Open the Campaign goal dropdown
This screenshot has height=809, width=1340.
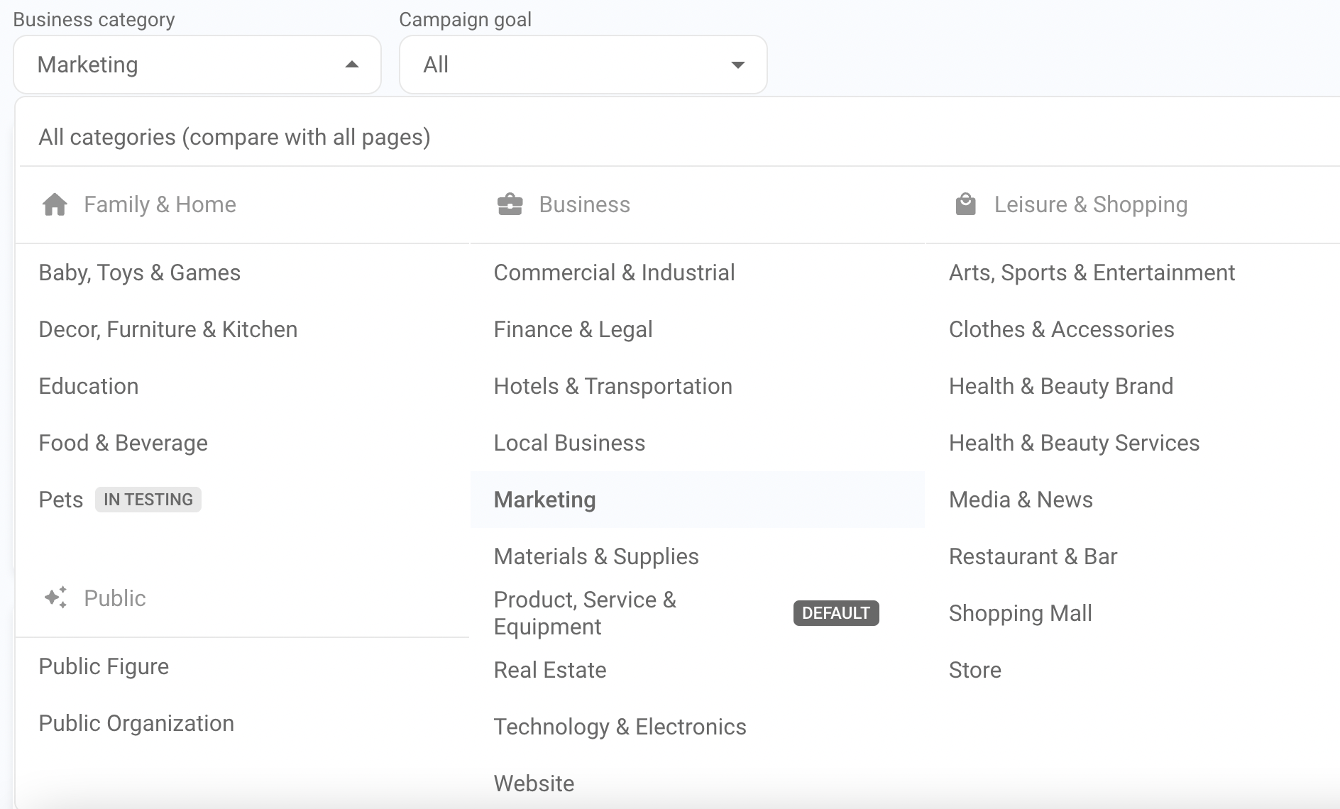click(x=583, y=65)
